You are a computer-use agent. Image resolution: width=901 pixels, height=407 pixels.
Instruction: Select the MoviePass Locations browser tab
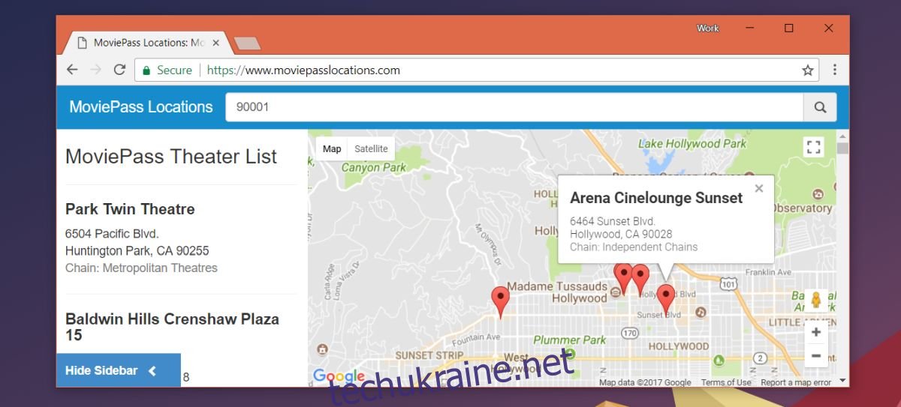pos(146,43)
